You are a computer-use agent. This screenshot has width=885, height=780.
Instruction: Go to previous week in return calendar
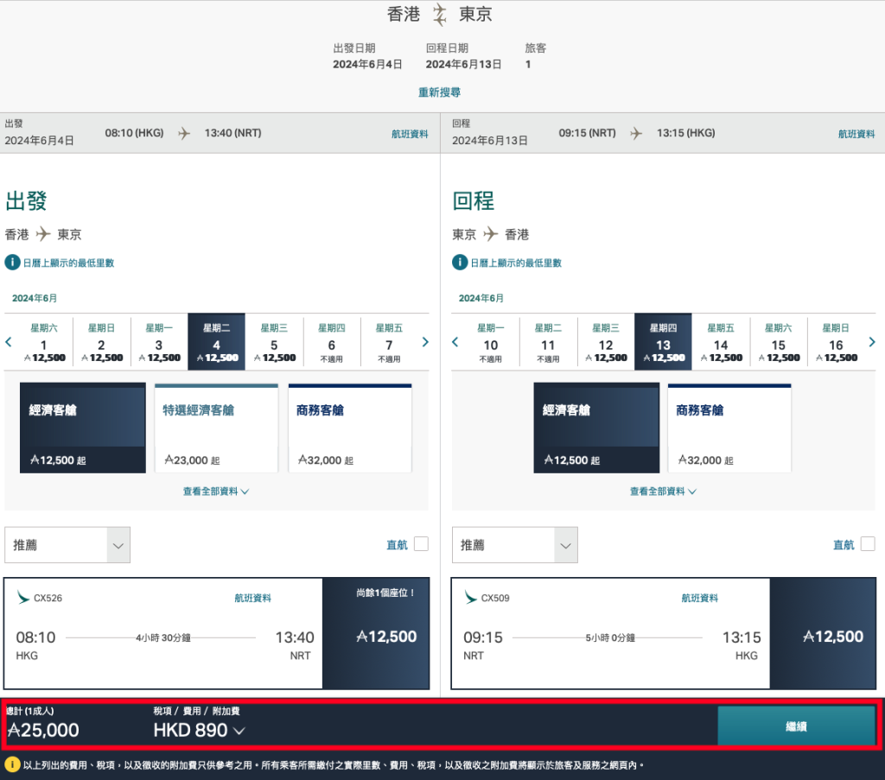pyautogui.click(x=455, y=342)
